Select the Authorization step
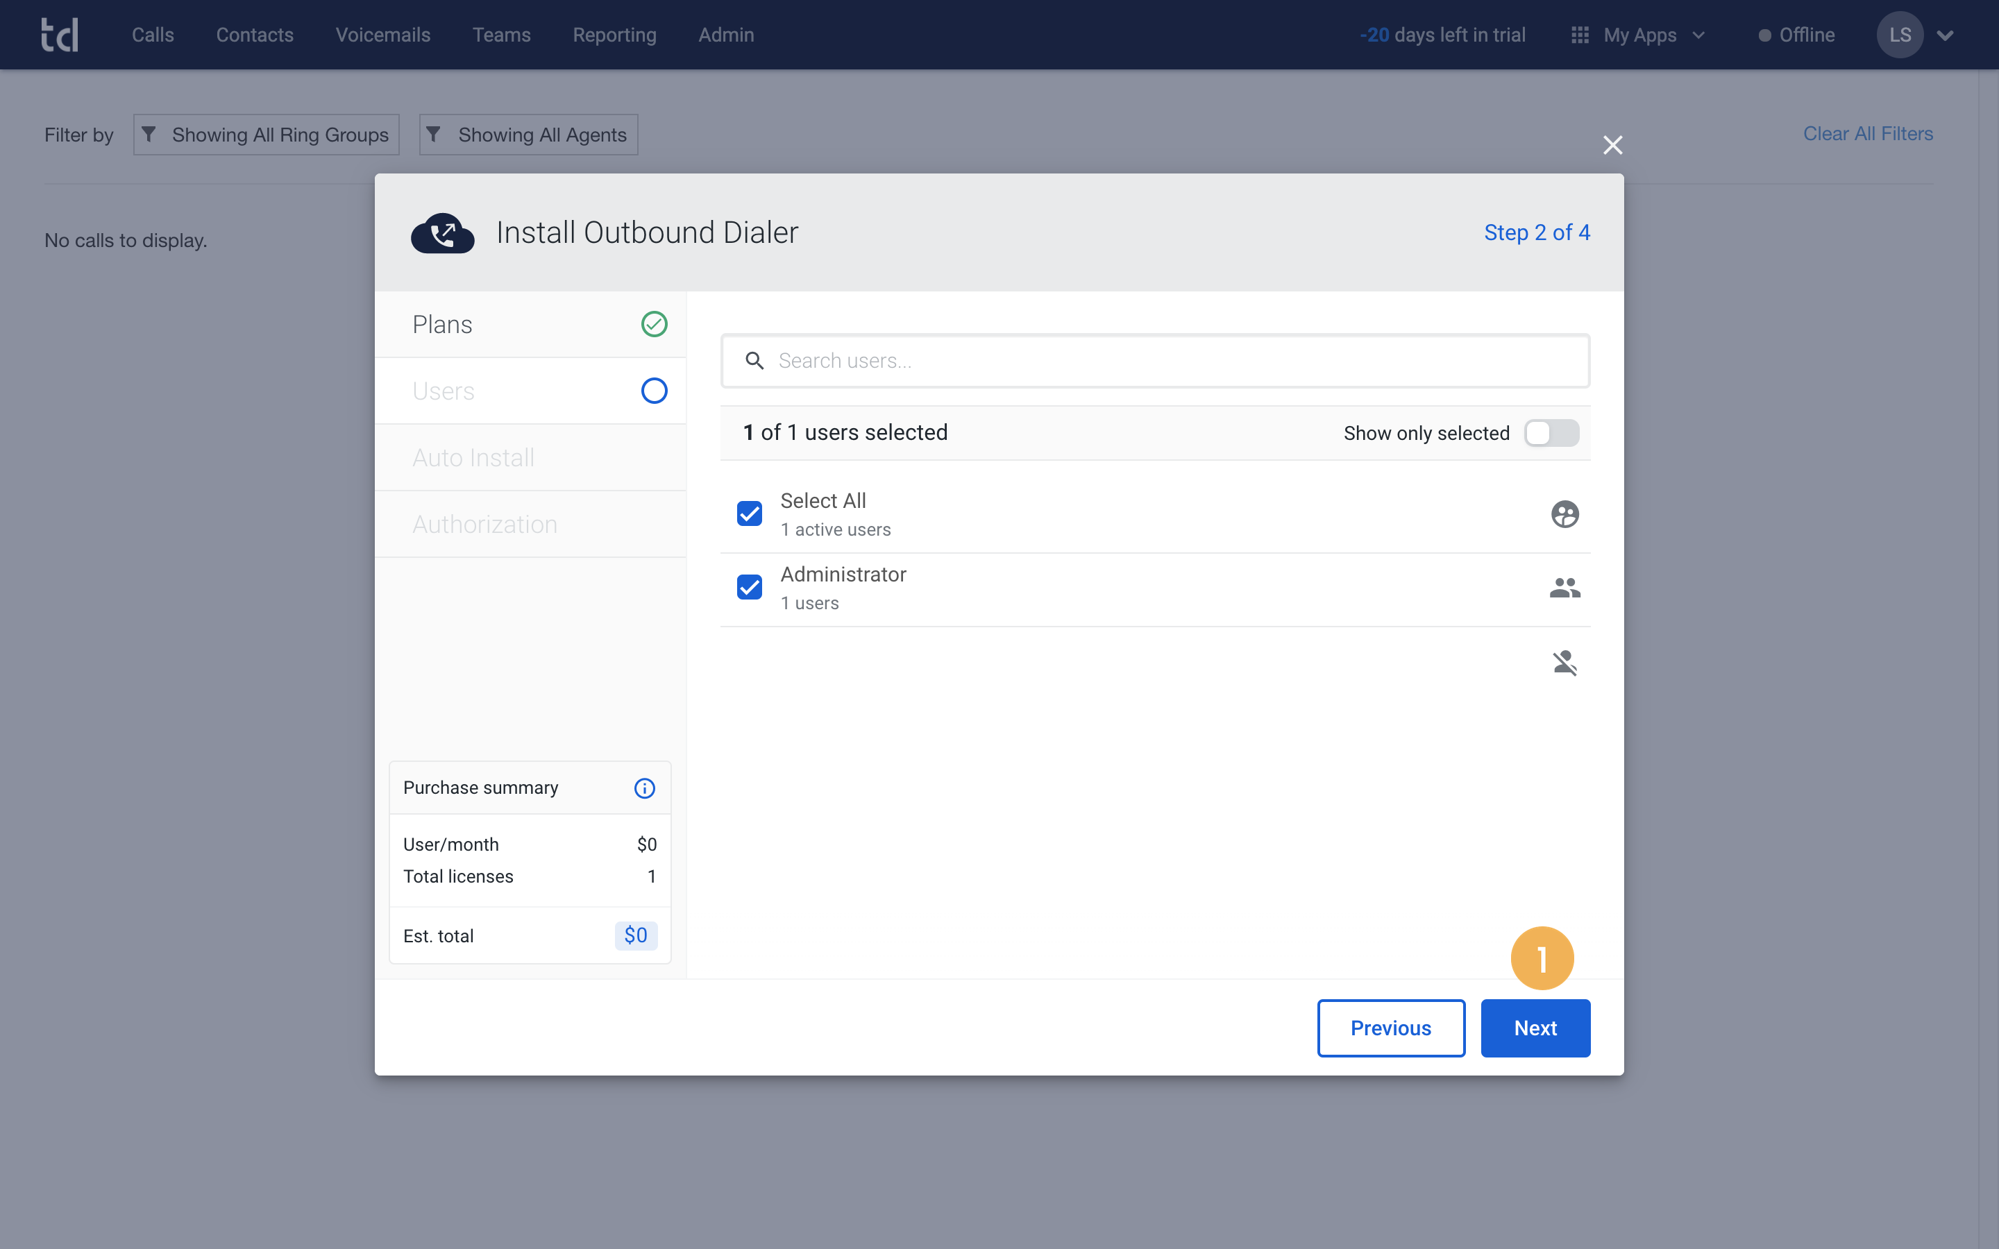Image resolution: width=1999 pixels, height=1249 pixels. pos(530,525)
